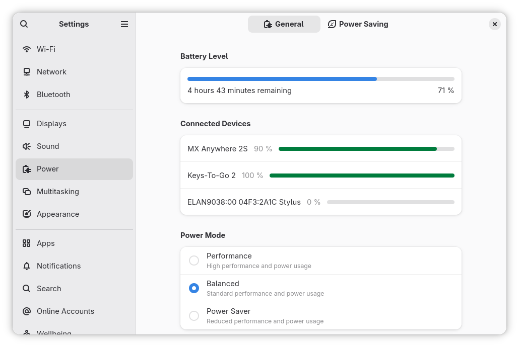The height and width of the screenshot is (347, 519).
Task: Click the '71 %' battery percentage
Action: click(x=446, y=91)
